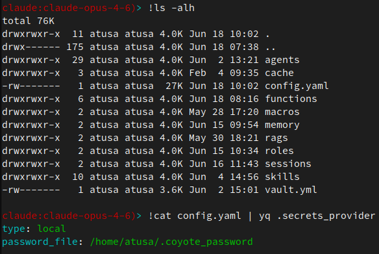379x254 pixels.
Task: Select the cache directory entry
Action: [279, 73]
